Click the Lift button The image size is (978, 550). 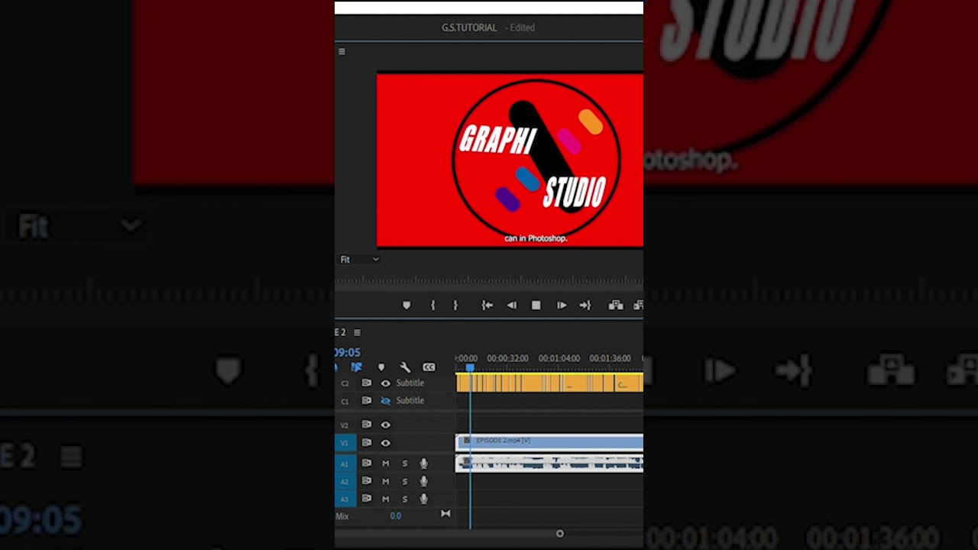(x=616, y=306)
